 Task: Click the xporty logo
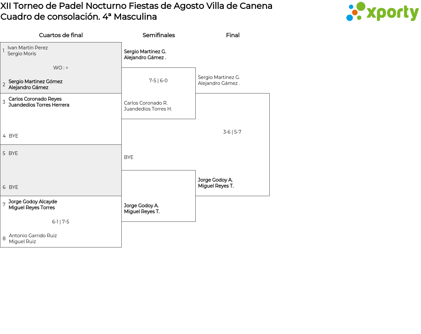click(383, 12)
